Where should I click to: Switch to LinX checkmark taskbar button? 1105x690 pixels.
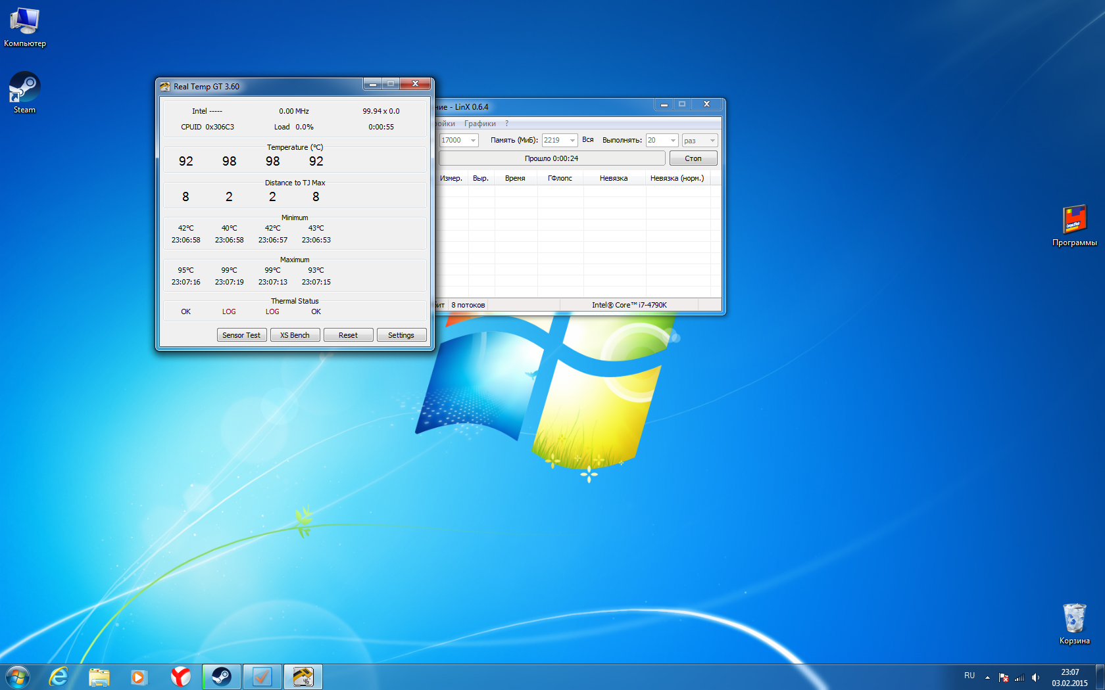(262, 677)
